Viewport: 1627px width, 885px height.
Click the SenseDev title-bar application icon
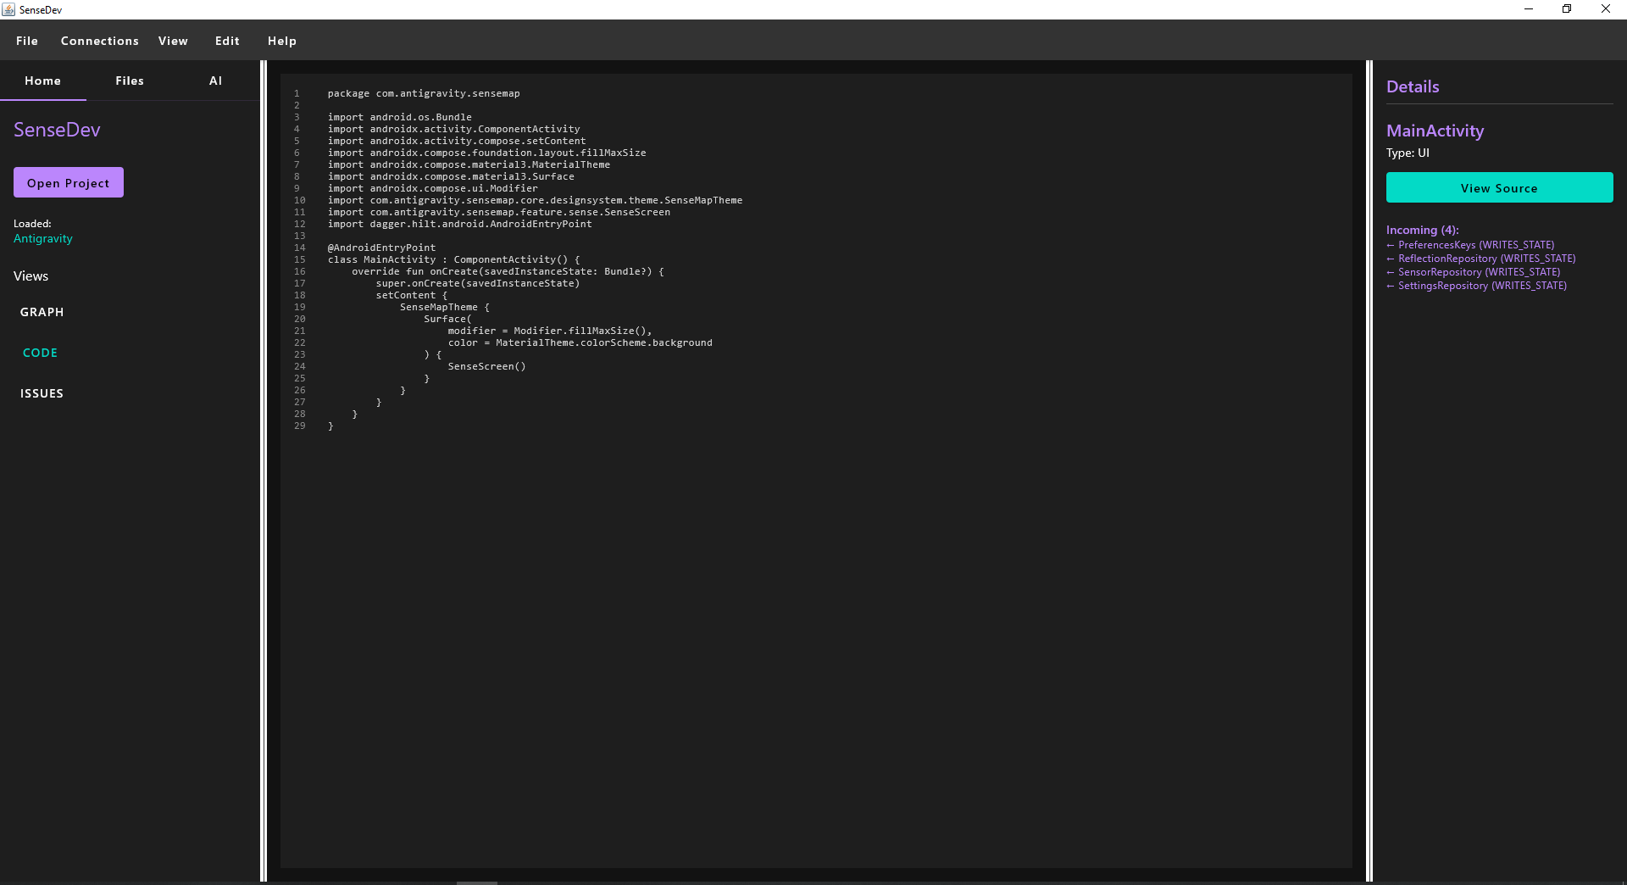click(8, 9)
